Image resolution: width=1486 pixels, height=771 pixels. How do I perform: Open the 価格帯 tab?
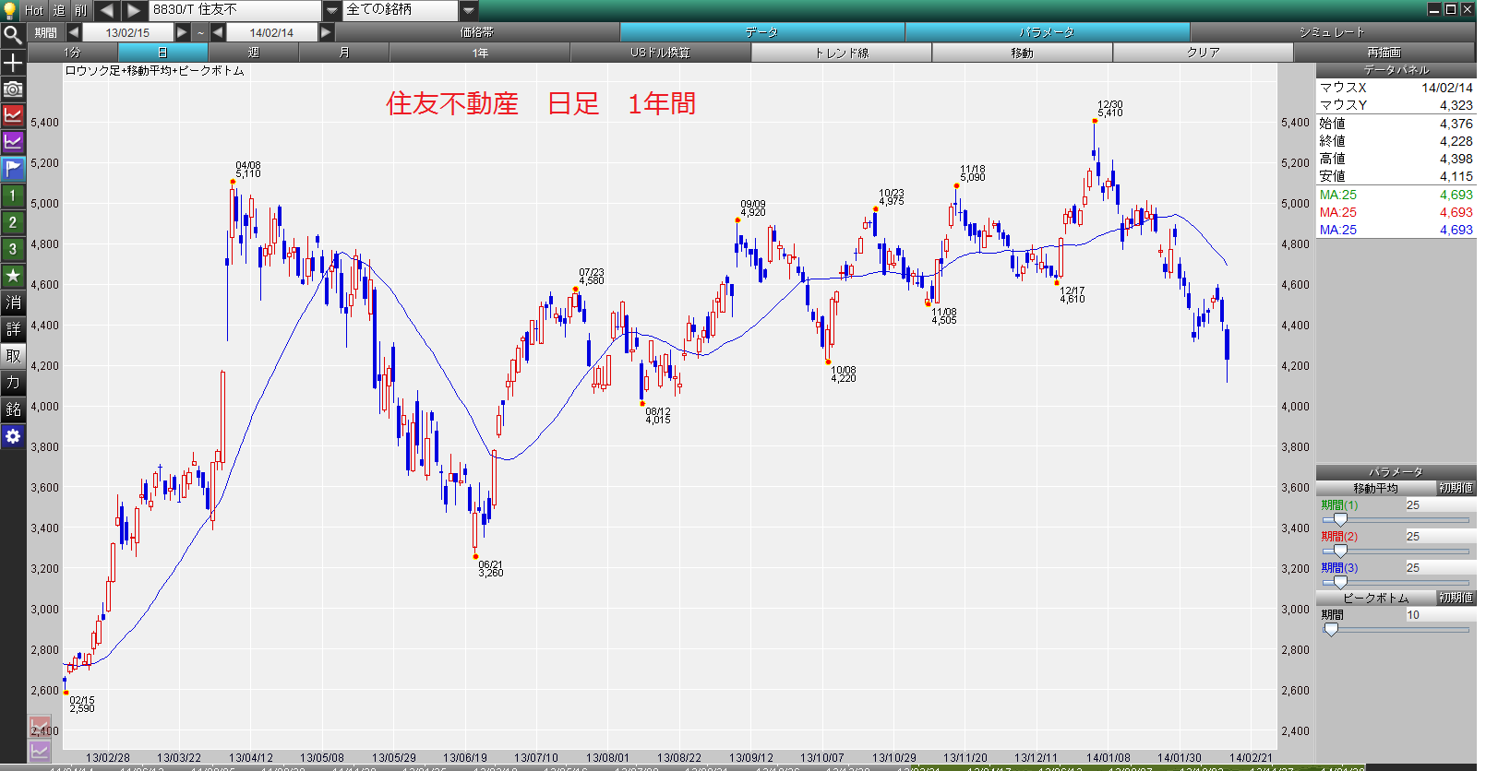477,32
